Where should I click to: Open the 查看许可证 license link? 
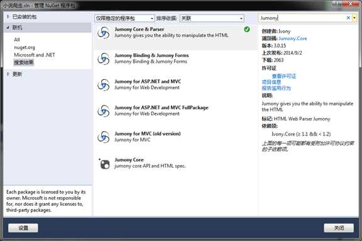tap(284, 76)
